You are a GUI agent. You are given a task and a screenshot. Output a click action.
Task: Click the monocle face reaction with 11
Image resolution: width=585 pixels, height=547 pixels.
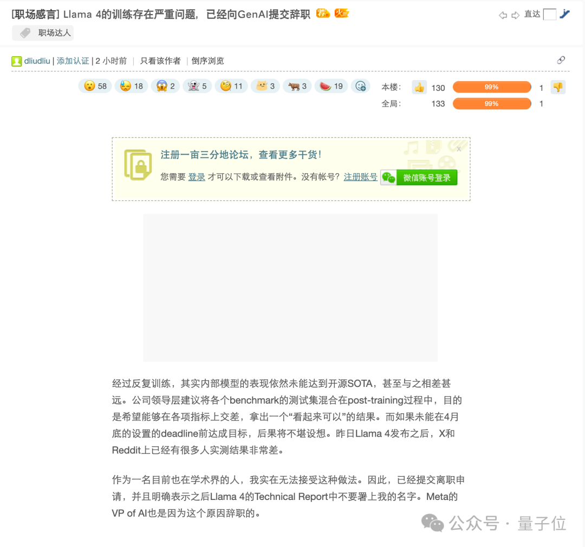pyautogui.click(x=231, y=87)
